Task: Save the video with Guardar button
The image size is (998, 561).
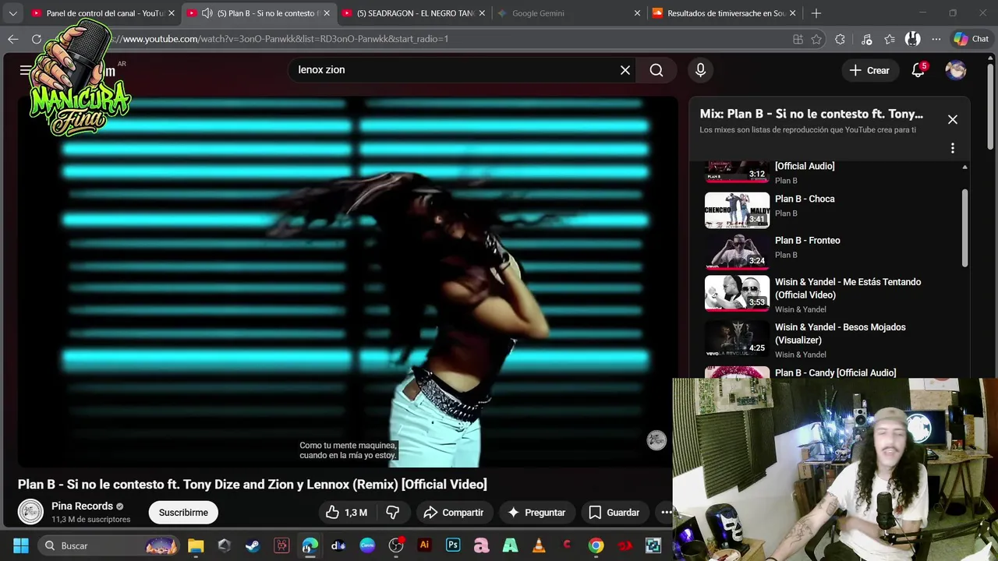Action: [614, 512]
